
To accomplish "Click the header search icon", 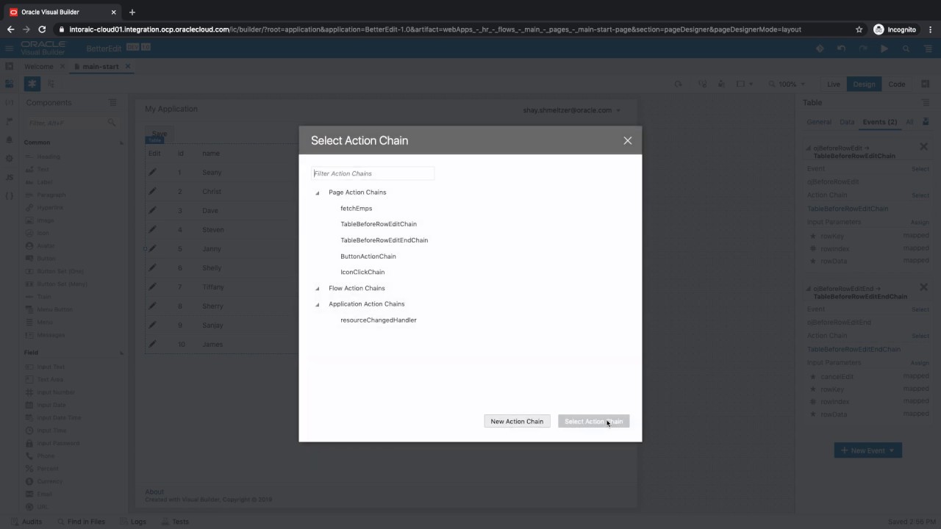I will pos(906,48).
